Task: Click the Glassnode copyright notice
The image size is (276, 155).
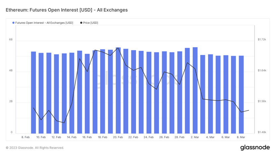Action: click(x=35, y=148)
